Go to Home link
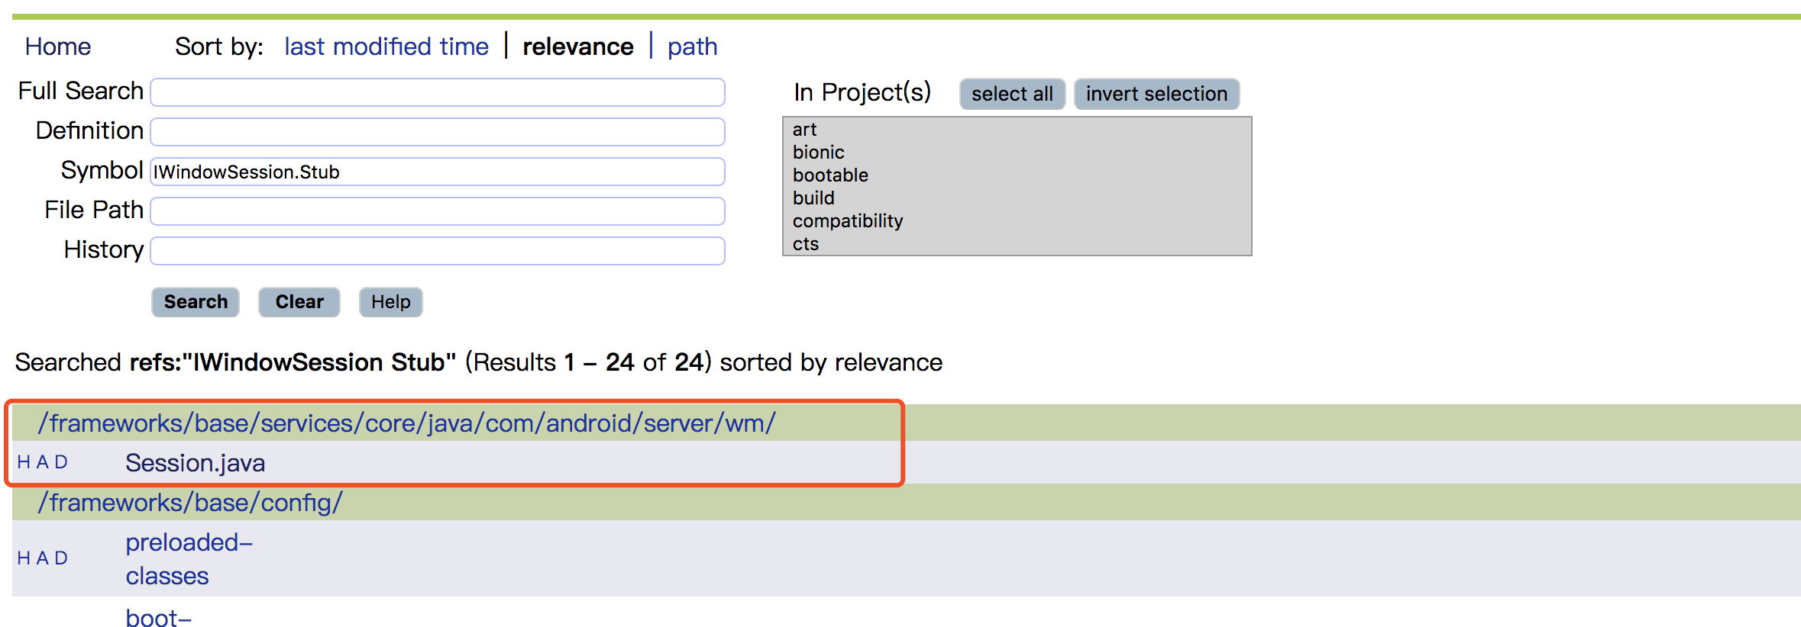 pos(58,47)
